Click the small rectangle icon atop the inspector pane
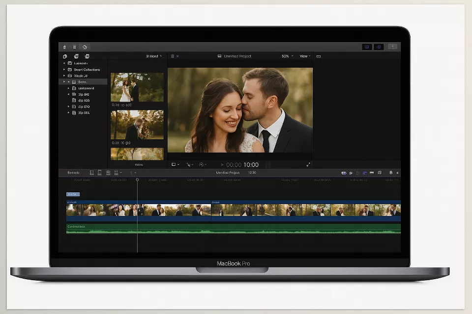This screenshot has height=314, width=472. point(319,56)
